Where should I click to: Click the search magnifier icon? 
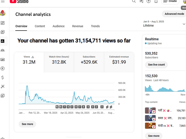tap(134, 1)
